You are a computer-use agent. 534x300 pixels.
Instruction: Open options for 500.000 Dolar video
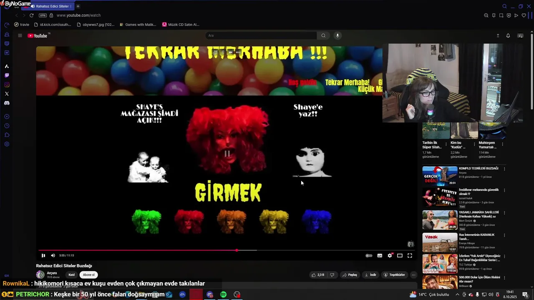[x=504, y=278]
